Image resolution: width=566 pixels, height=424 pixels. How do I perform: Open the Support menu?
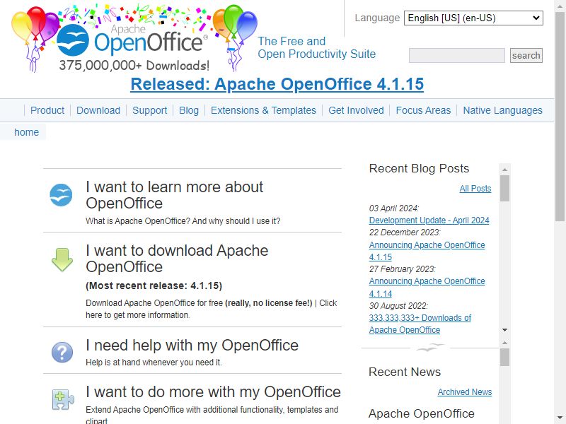[150, 110]
